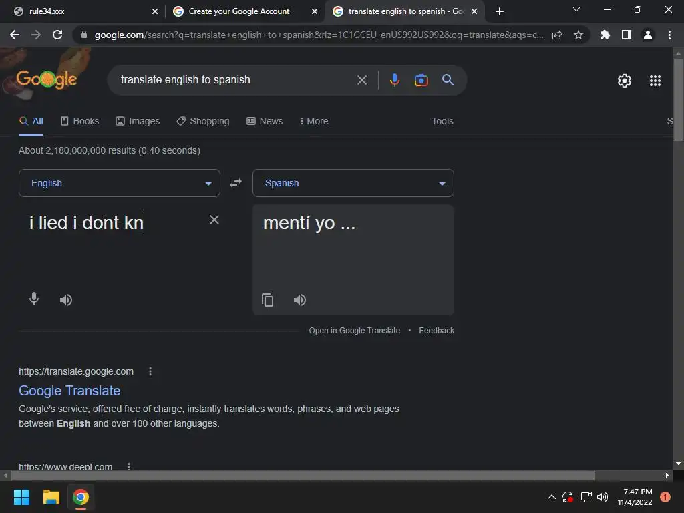
Task: Open the Spanish target language dropdown
Action: 353,183
